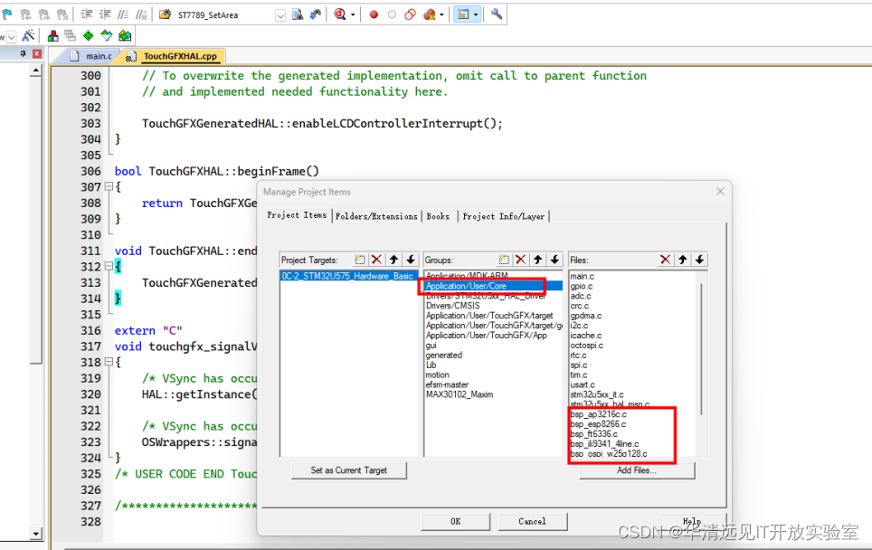Move the selected file up arrow
Viewport: 872px width, 550px height.
682,260
